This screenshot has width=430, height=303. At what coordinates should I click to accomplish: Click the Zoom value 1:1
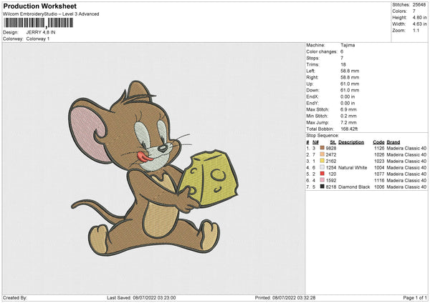416,30
